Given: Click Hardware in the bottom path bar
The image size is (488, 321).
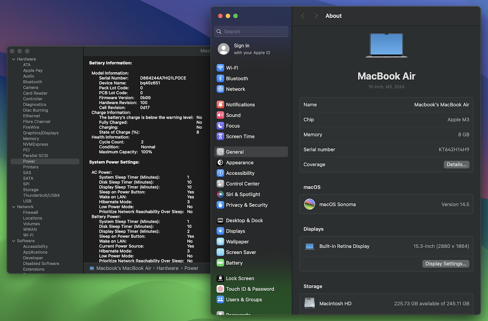Looking at the screenshot, I should 167,268.
